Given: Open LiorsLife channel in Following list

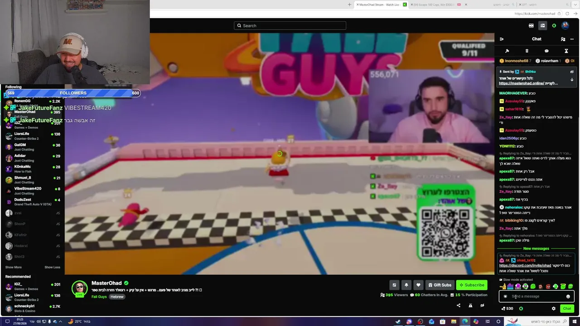Looking at the screenshot, I should click(x=33, y=136).
